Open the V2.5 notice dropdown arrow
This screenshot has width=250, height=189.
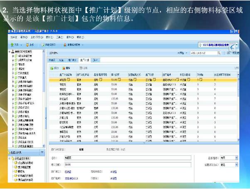(x=237, y=45)
